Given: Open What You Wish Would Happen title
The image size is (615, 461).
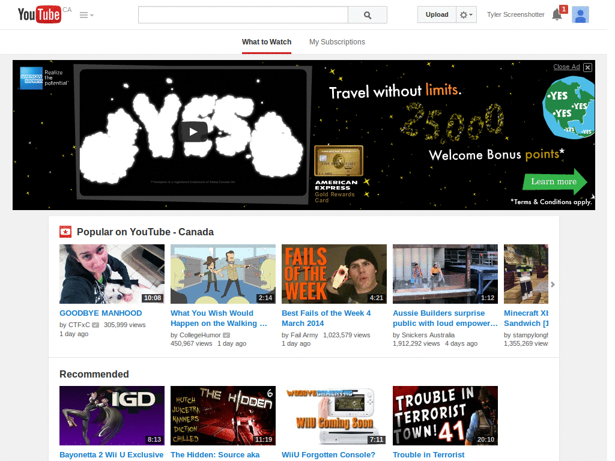Looking at the screenshot, I should 219,318.
